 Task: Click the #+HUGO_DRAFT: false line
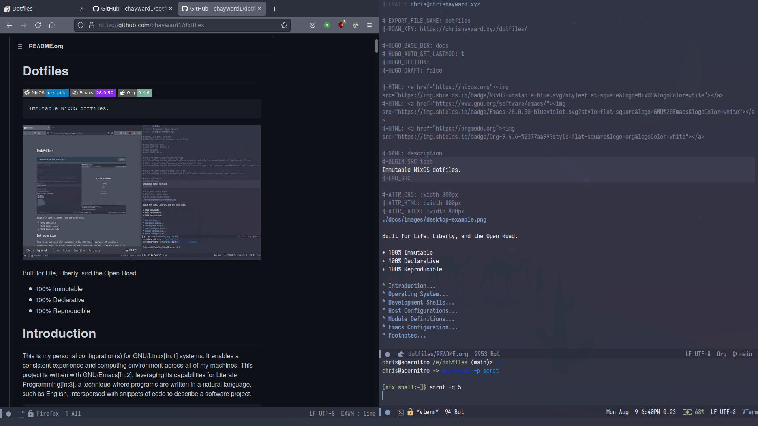(412, 71)
